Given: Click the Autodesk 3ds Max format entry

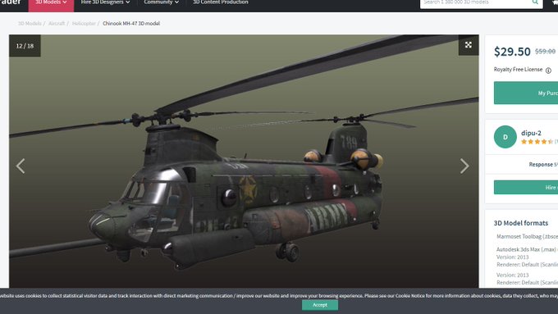Looking at the screenshot, I should click(527, 249).
